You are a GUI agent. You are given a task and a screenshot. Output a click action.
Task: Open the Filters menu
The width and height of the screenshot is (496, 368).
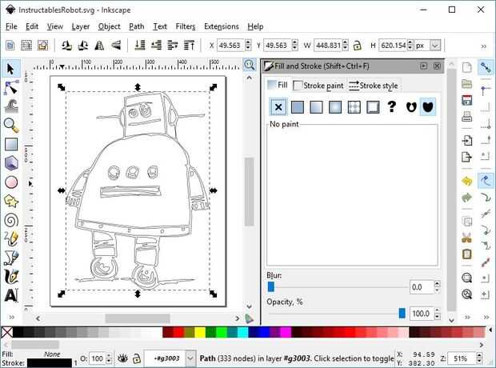pos(185,26)
